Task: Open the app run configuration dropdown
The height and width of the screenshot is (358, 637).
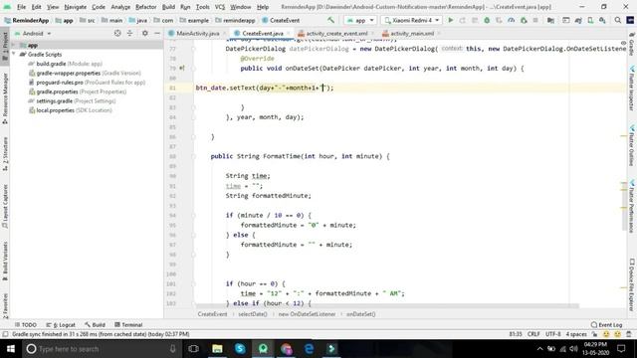Action: (x=360, y=20)
